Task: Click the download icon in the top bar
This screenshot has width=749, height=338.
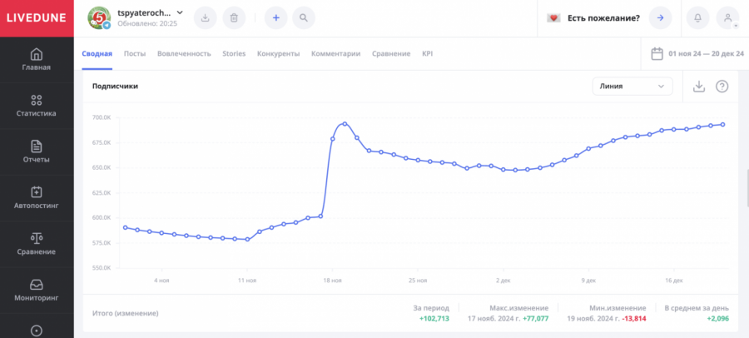Action: [206, 17]
